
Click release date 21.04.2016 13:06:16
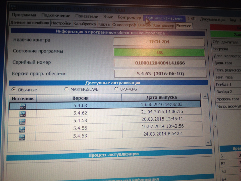click(x=162, y=112)
